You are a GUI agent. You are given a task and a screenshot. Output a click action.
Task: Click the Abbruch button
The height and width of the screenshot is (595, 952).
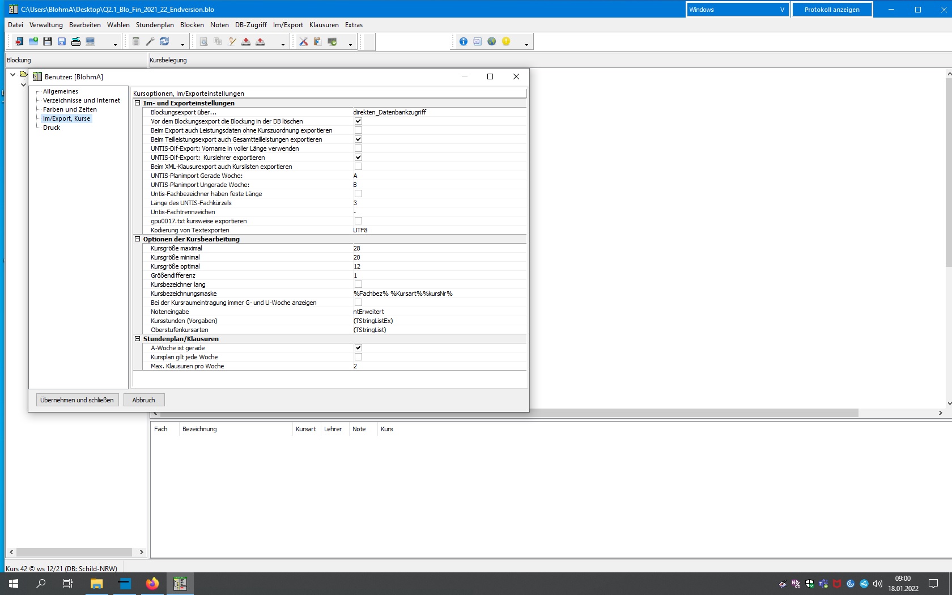pyautogui.click(x=144, y=400)
